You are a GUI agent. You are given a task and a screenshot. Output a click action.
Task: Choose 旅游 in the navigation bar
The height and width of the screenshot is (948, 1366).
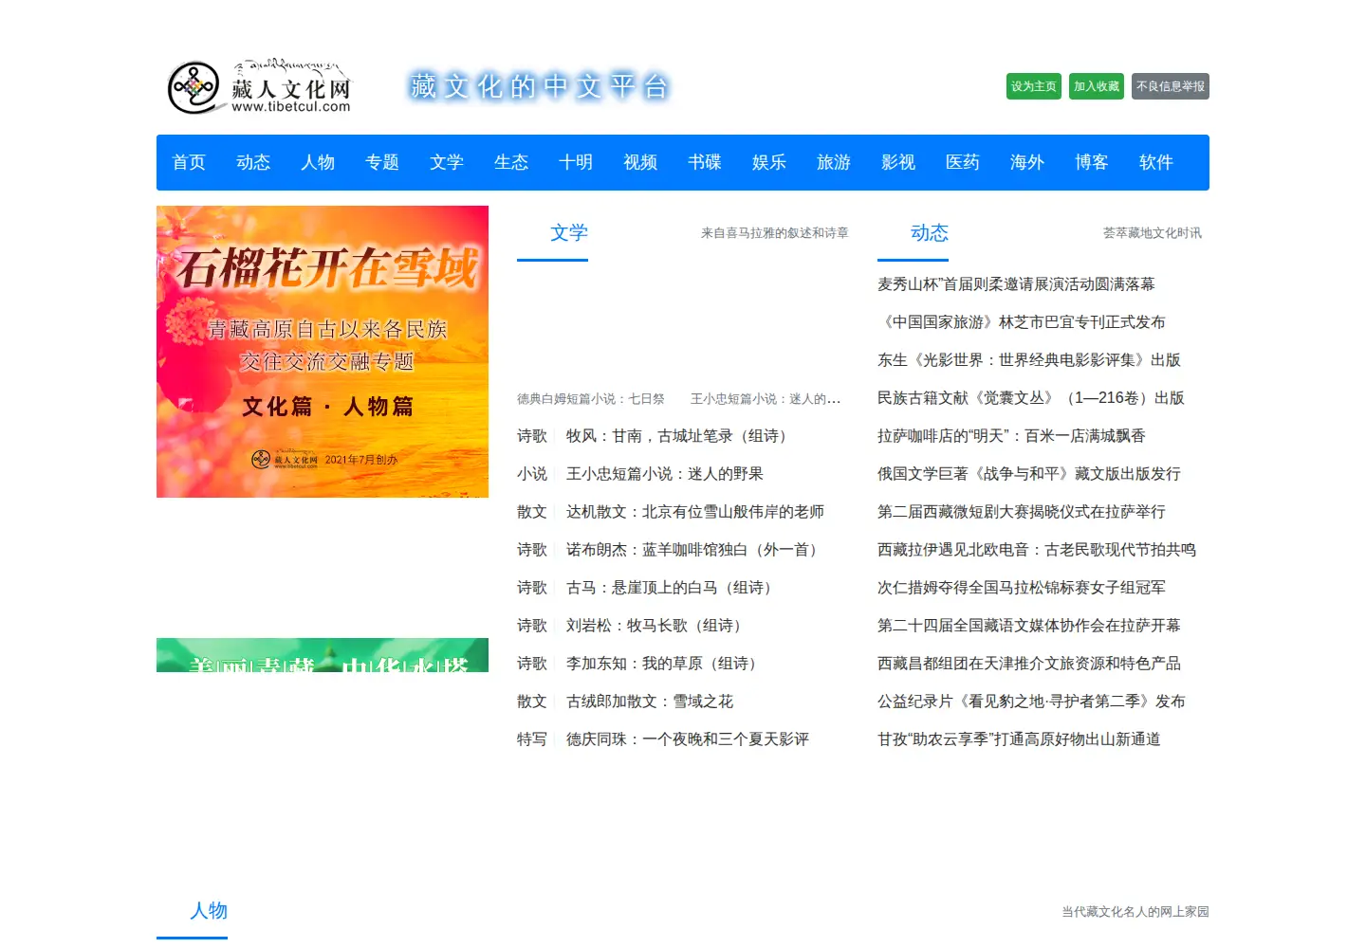pos(834,162)
